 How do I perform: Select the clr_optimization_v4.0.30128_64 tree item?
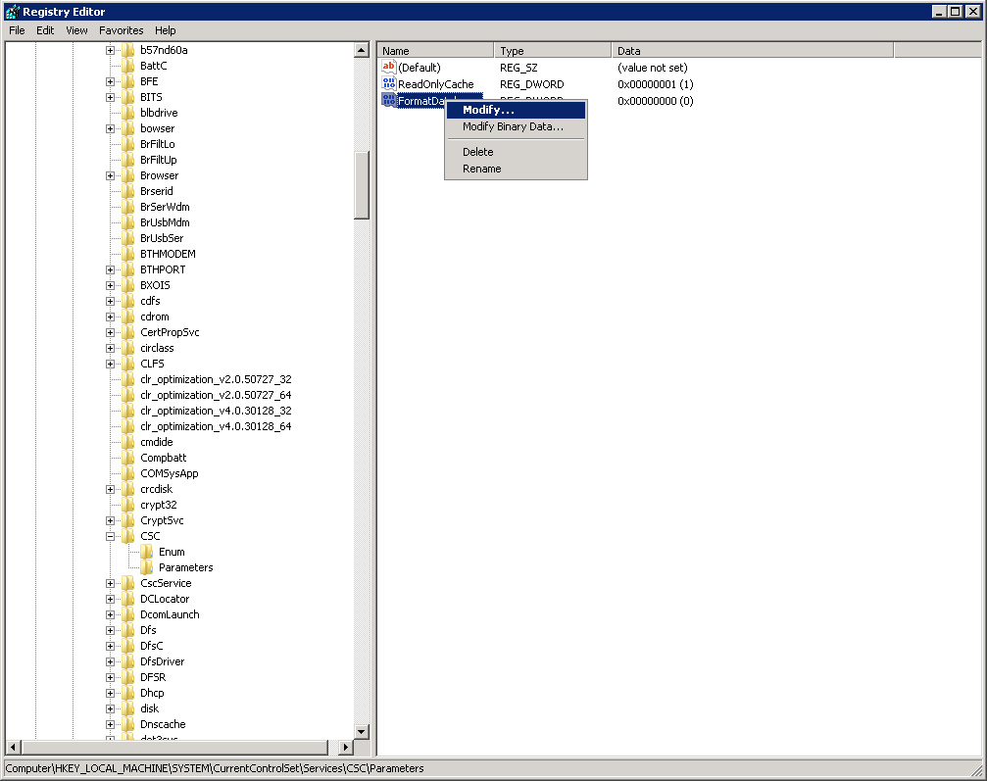(216, 426)
